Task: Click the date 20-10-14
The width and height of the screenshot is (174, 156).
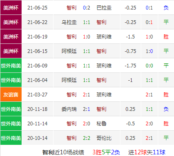Action: [x=37, y=138]
